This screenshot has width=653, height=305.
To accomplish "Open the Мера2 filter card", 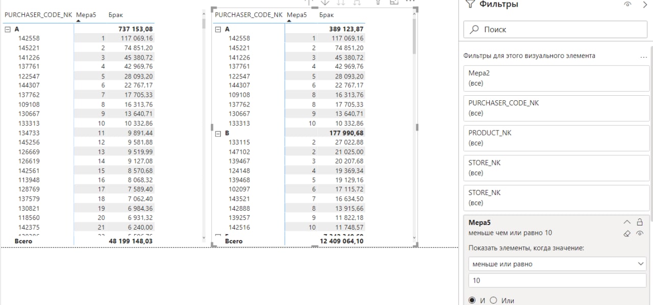I will click(x=556, y=78).
